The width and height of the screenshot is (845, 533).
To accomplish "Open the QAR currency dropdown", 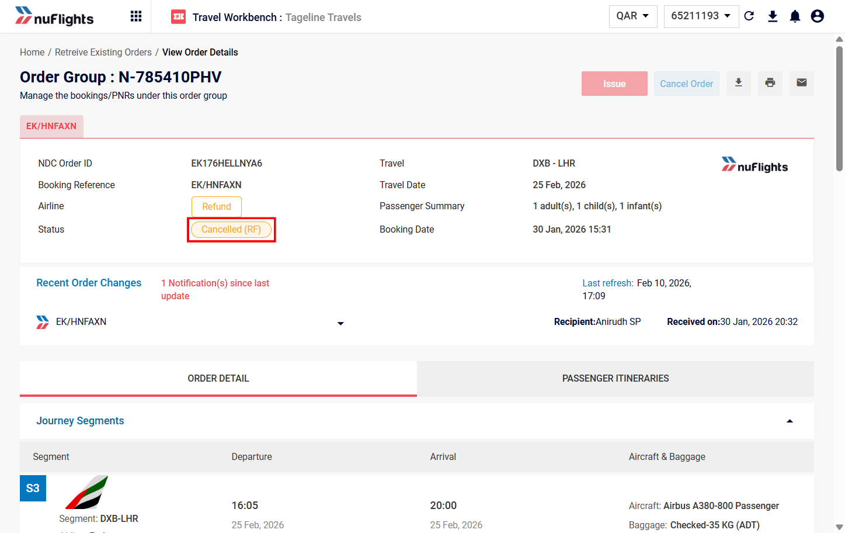I will point(633,16).
